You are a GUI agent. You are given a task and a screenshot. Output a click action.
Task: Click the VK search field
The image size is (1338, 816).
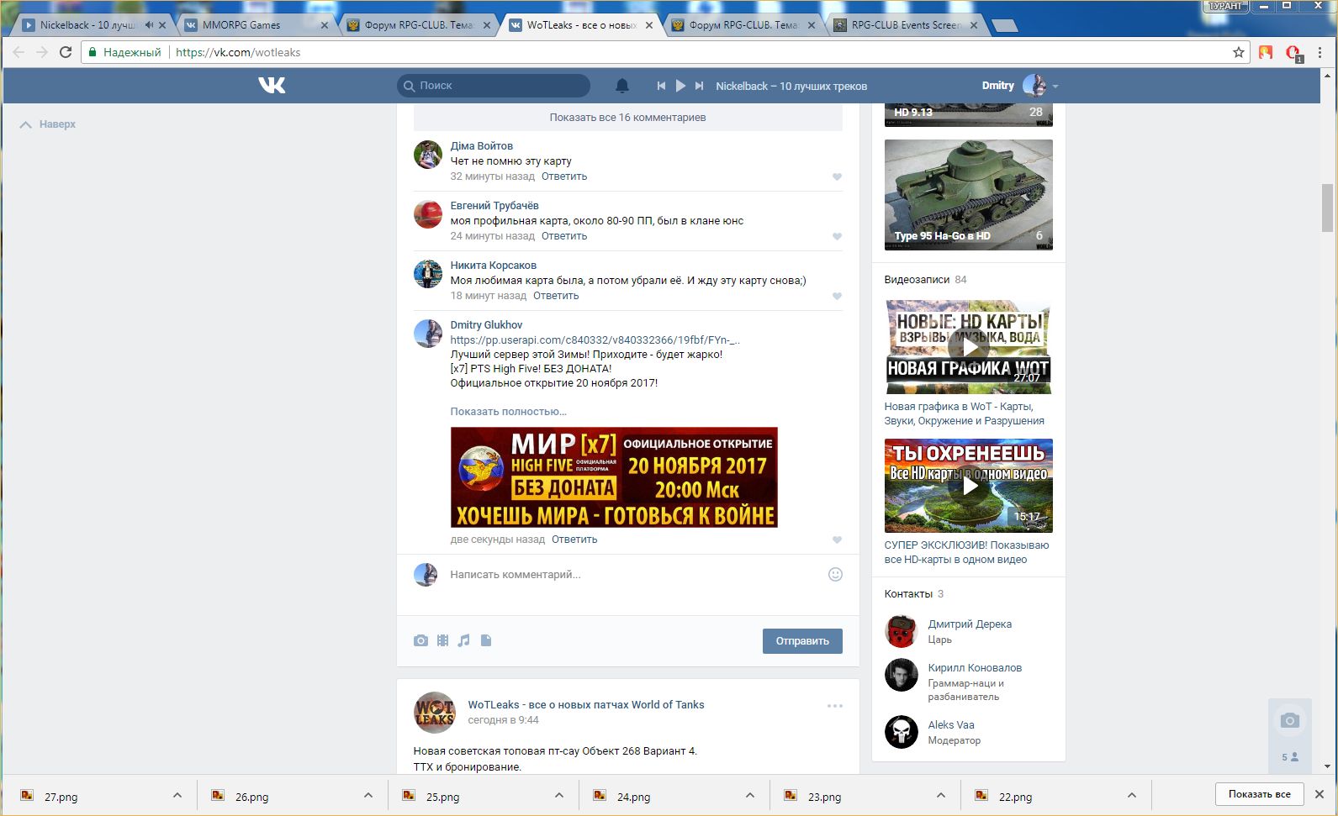494,86
